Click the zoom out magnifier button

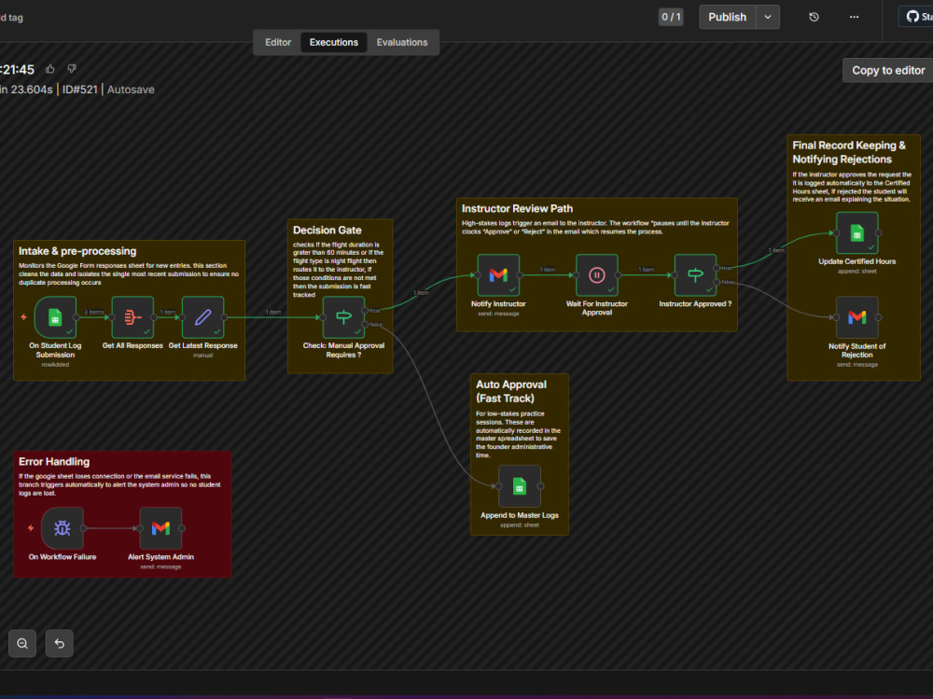(x=22, y=644)
